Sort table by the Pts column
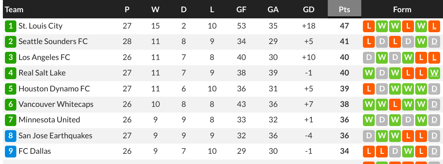 point(345,9)
